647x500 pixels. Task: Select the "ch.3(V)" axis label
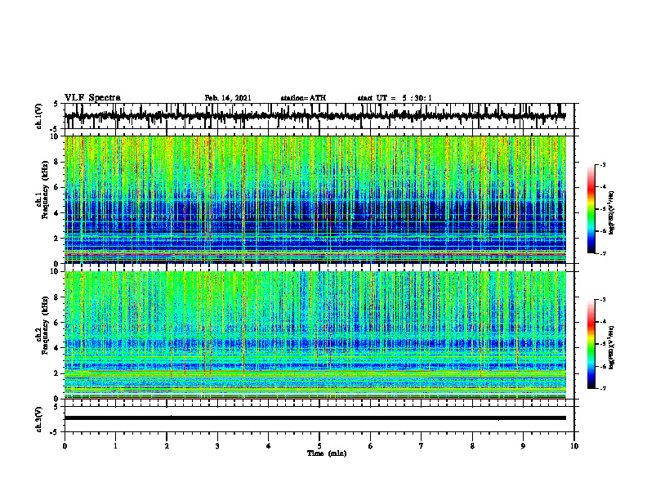[x=39, y=419]
